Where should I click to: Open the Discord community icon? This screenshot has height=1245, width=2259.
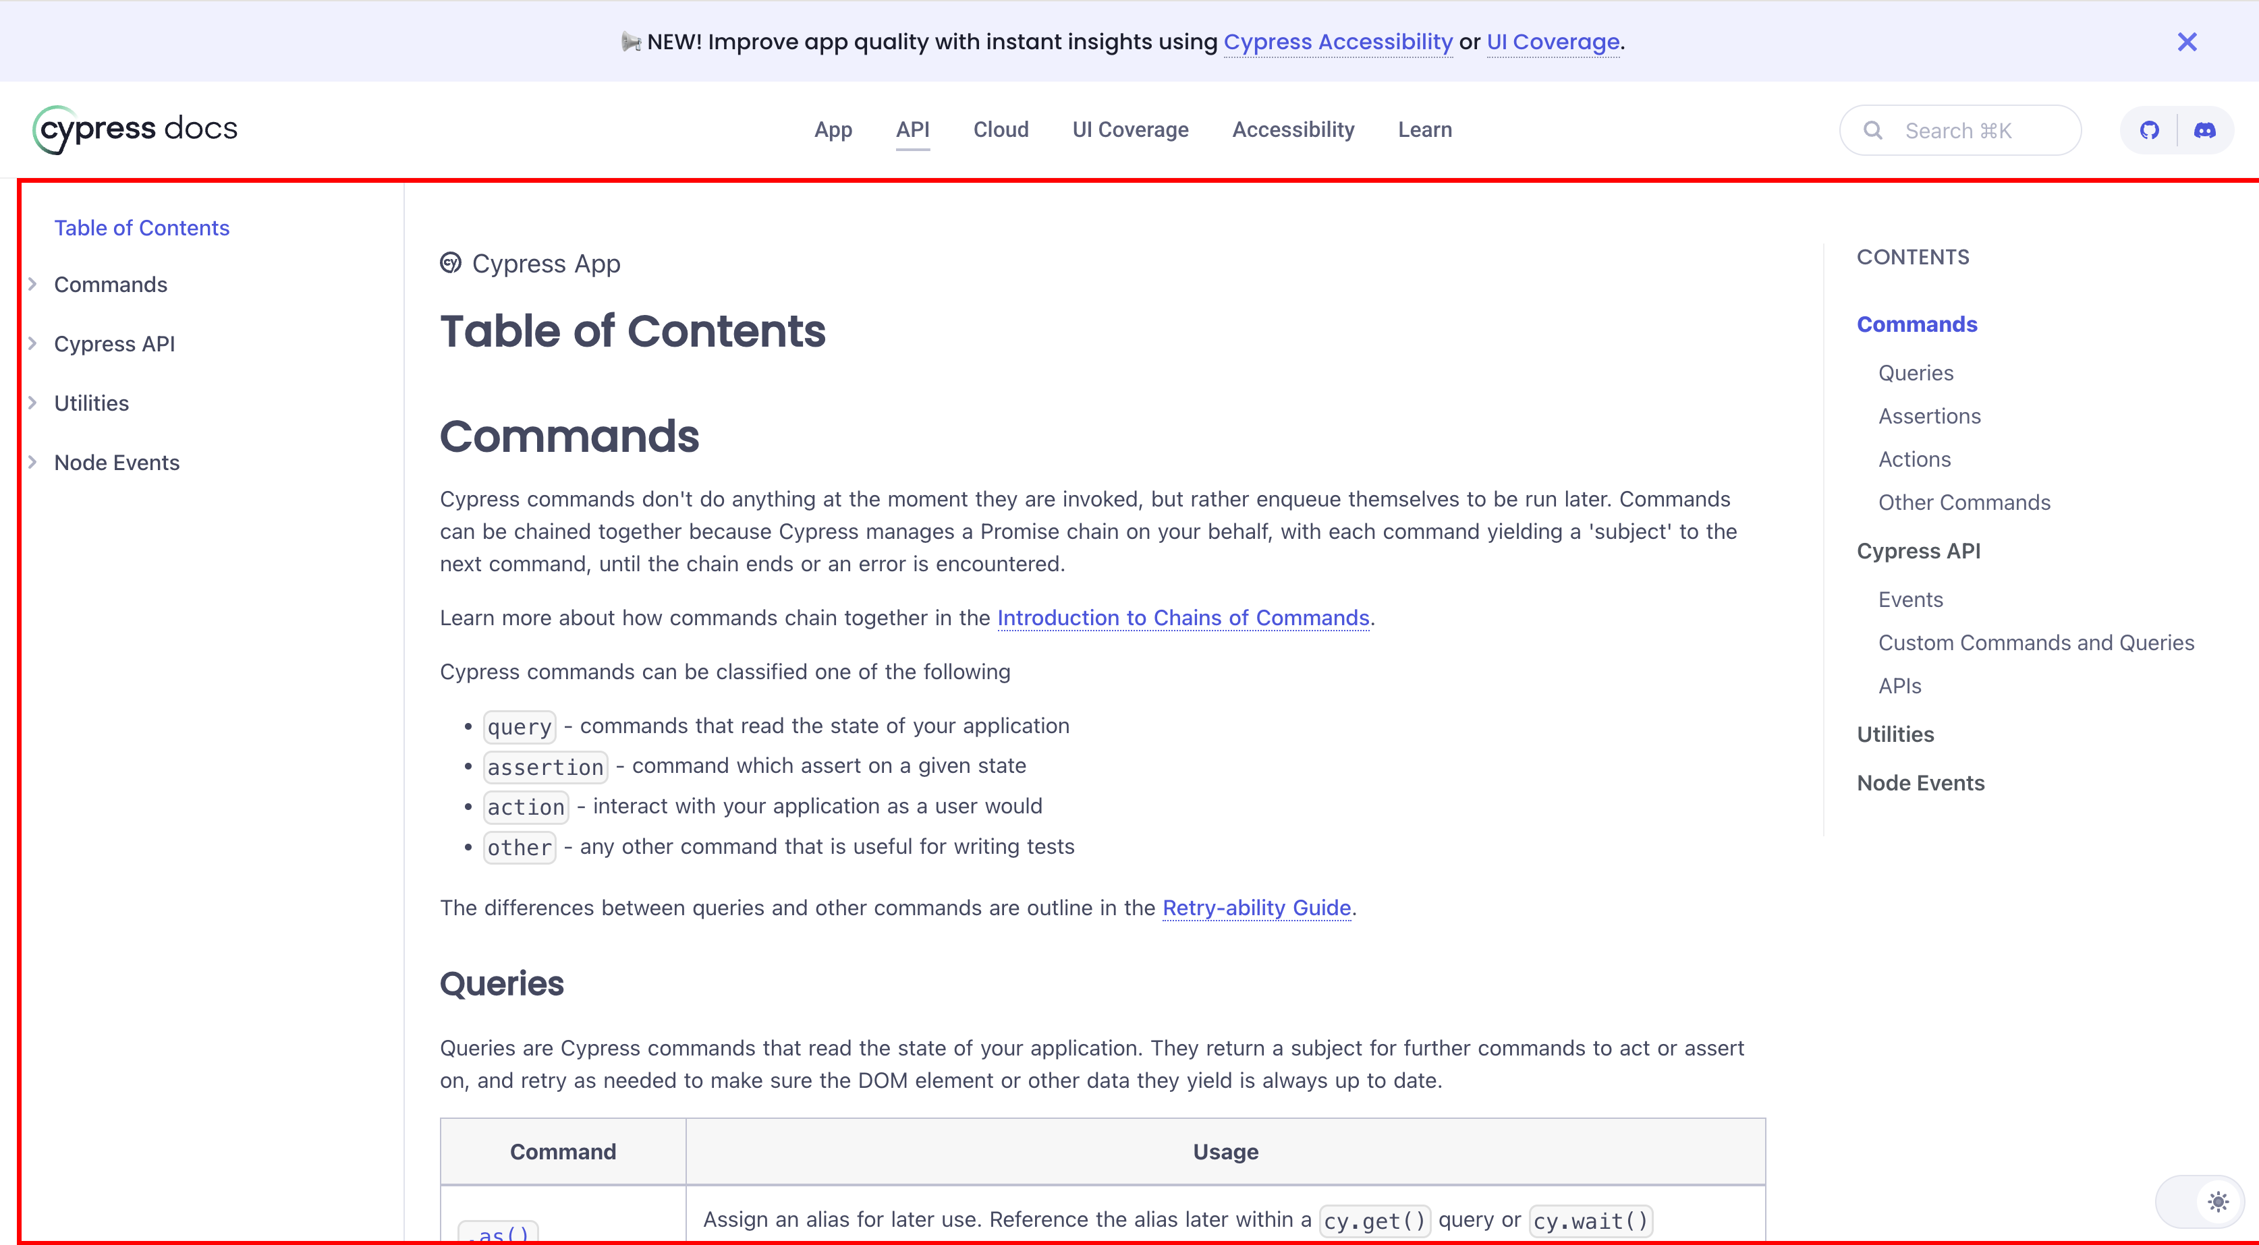coord(2204,131)
